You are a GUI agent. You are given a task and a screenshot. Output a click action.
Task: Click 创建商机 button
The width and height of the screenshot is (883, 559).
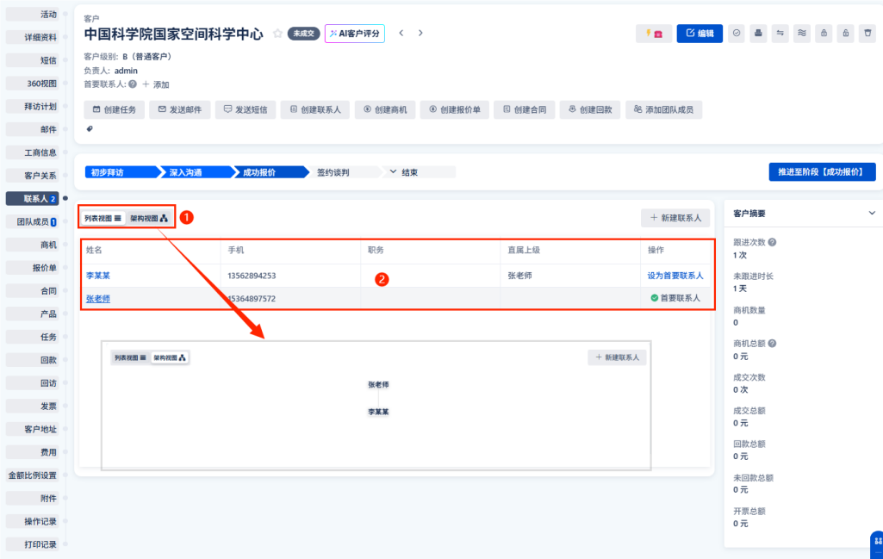pos(385,109)
